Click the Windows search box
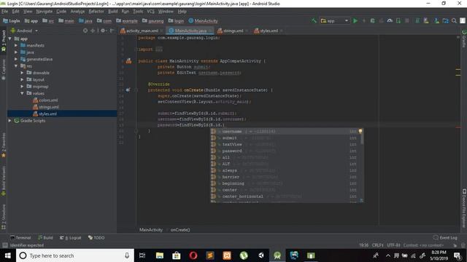The width and height of the screenshot is (467, 262). 75,255
